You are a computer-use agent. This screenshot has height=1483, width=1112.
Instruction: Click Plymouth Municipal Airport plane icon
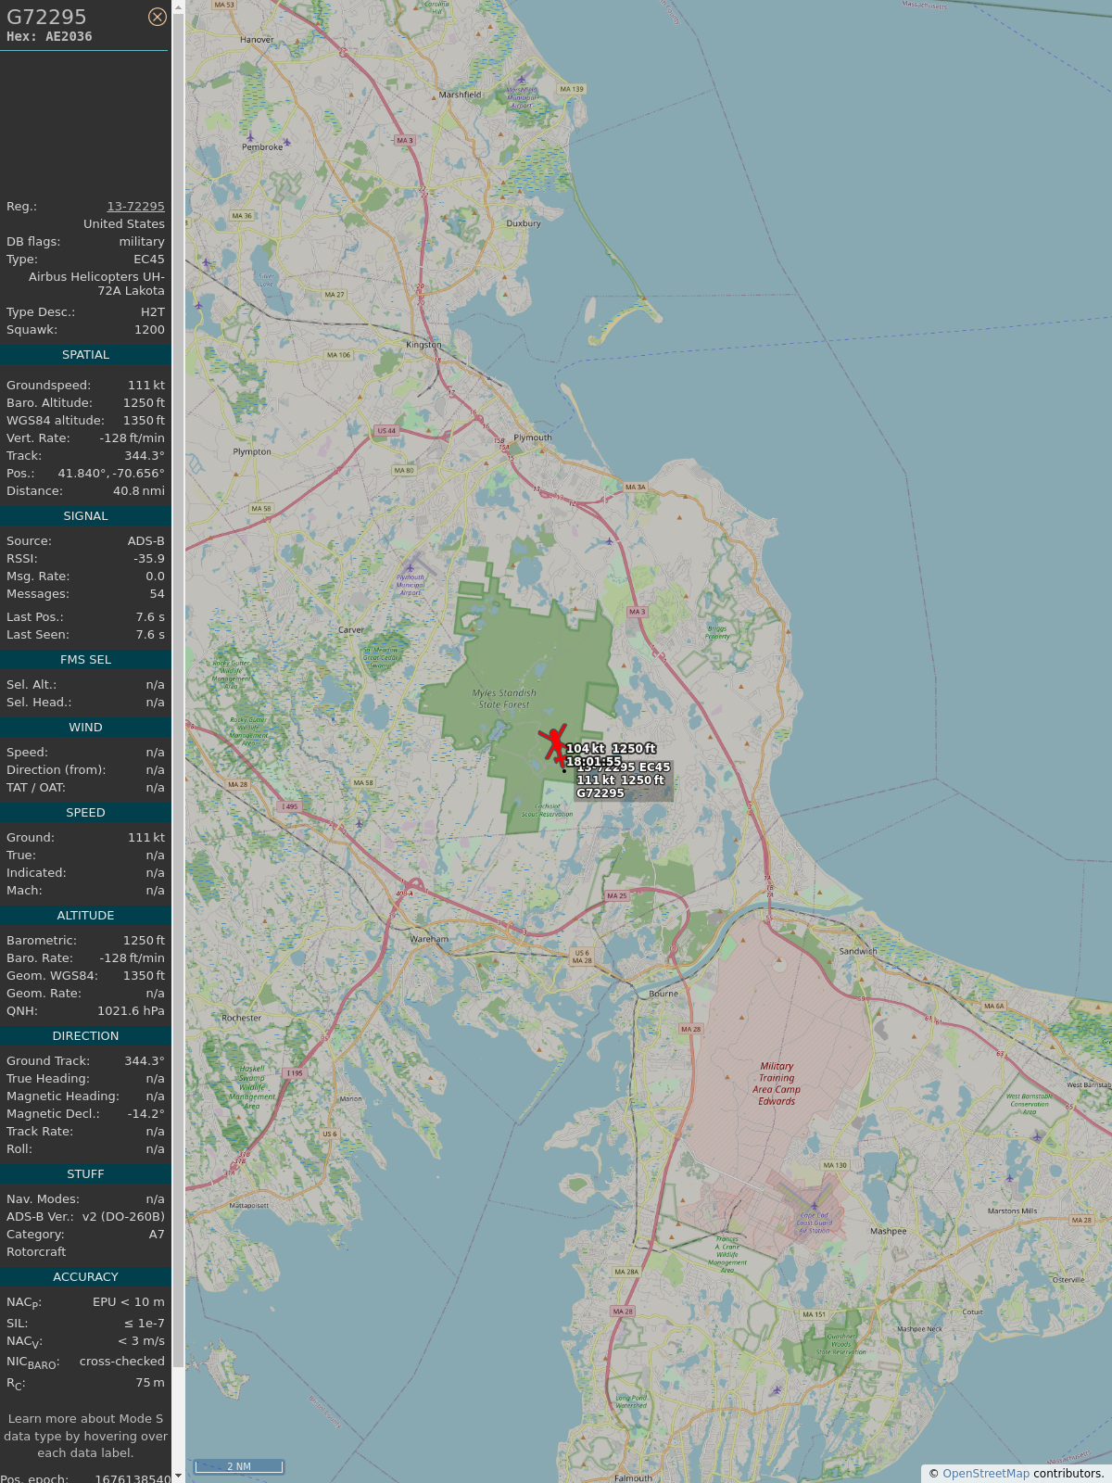(411, 567)
